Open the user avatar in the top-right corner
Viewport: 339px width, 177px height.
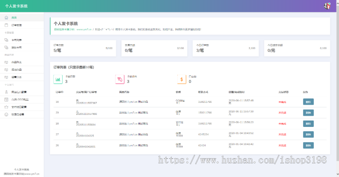(x=327, y=6)
